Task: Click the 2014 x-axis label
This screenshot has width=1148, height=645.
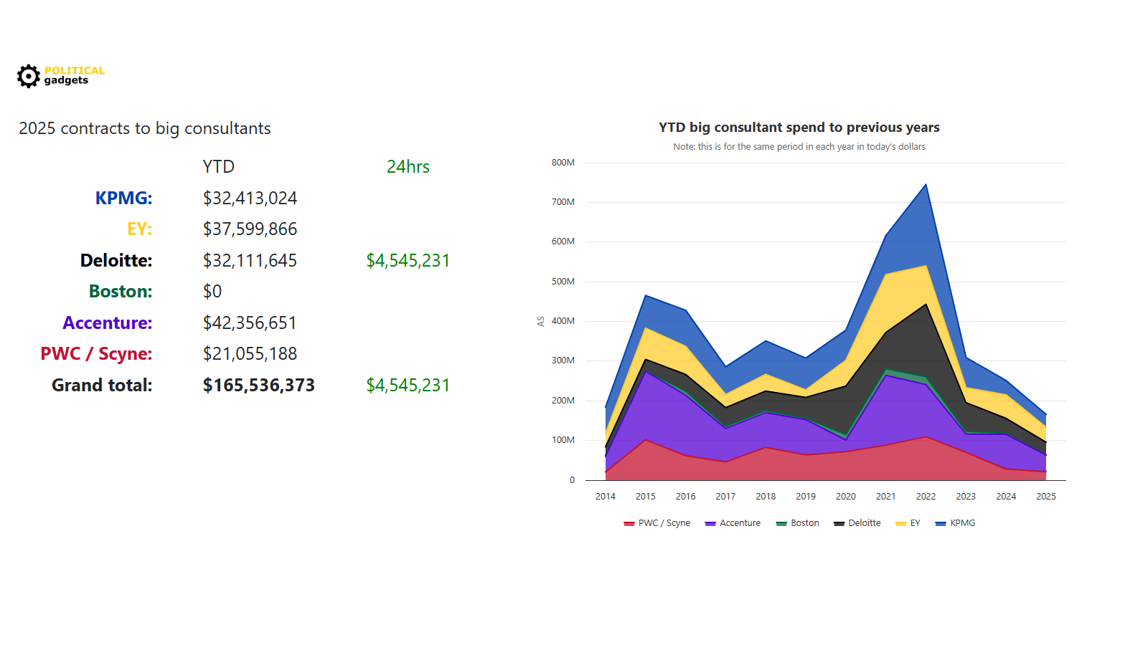Action: tap(606, 496)
